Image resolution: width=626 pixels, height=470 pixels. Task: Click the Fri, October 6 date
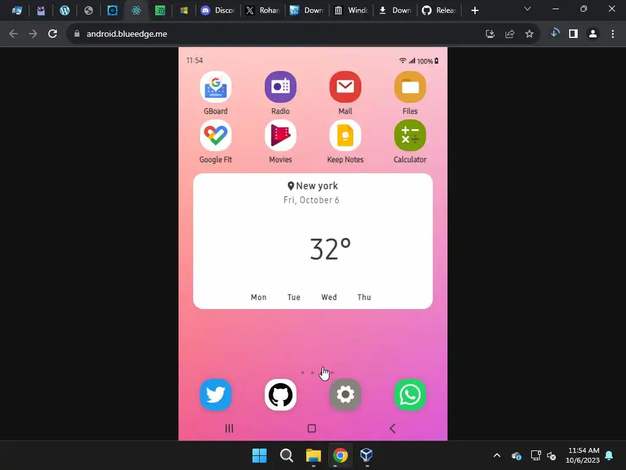tap(311, 200)
